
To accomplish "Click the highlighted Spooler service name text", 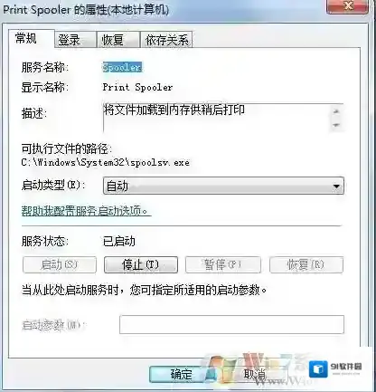I will [x=122, y=67].
